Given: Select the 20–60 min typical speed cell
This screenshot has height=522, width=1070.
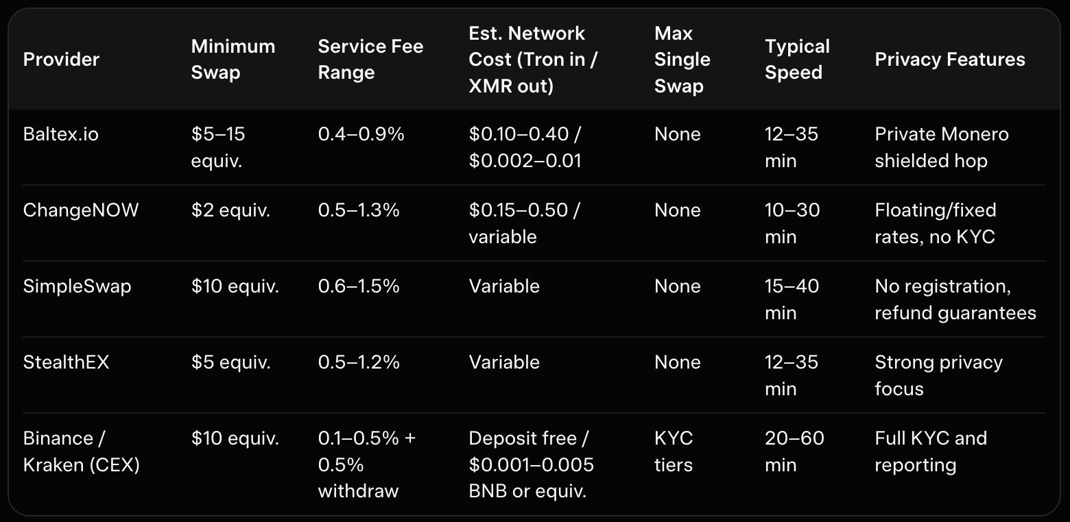Looking at the screenshot, I should tap(794, 451).
